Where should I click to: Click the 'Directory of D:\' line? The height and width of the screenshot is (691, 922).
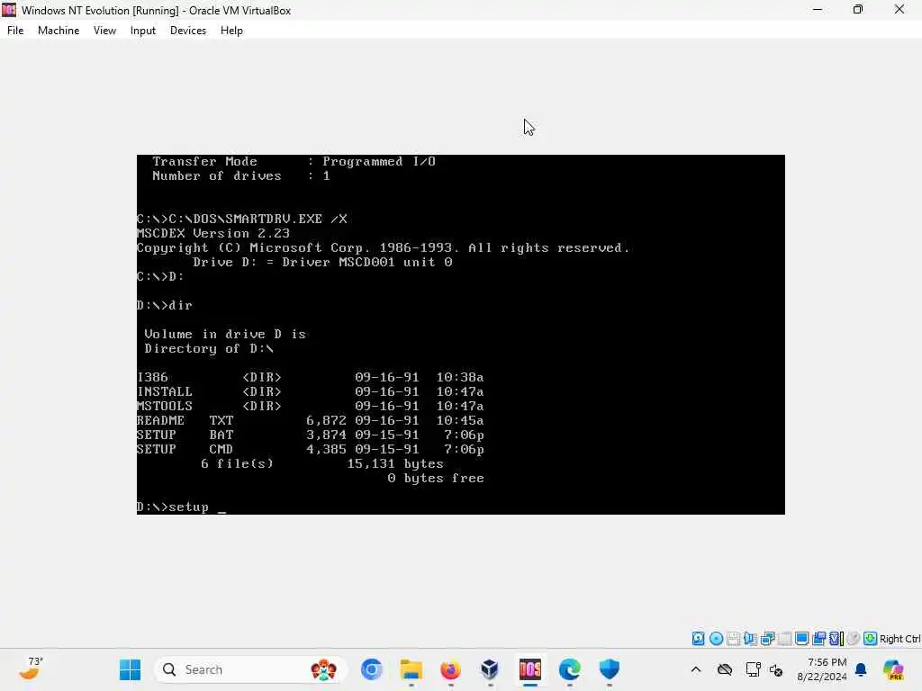point(209,348)
